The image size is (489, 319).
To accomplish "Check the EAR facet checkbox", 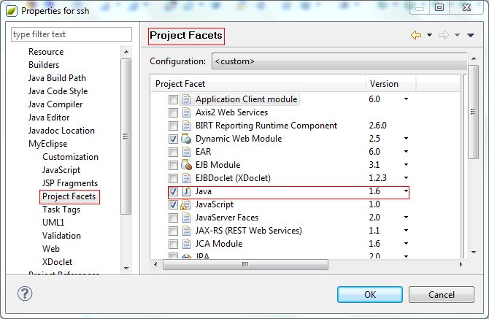I will coord(173,152).
